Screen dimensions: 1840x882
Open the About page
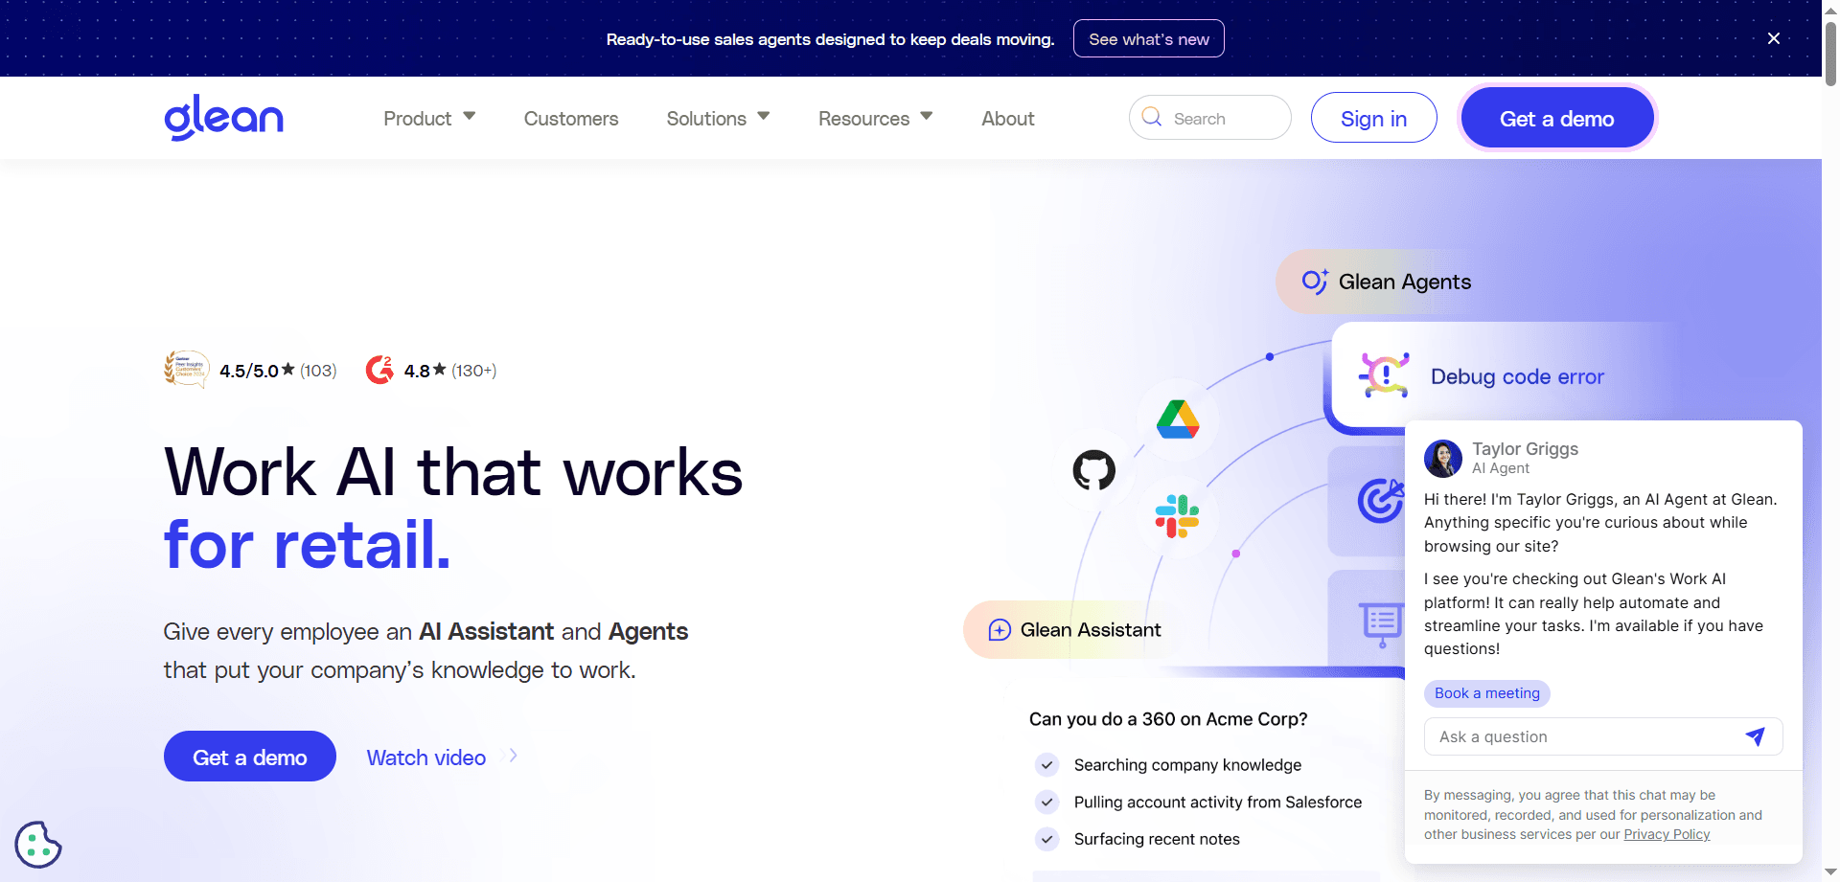click(1007, 118)
